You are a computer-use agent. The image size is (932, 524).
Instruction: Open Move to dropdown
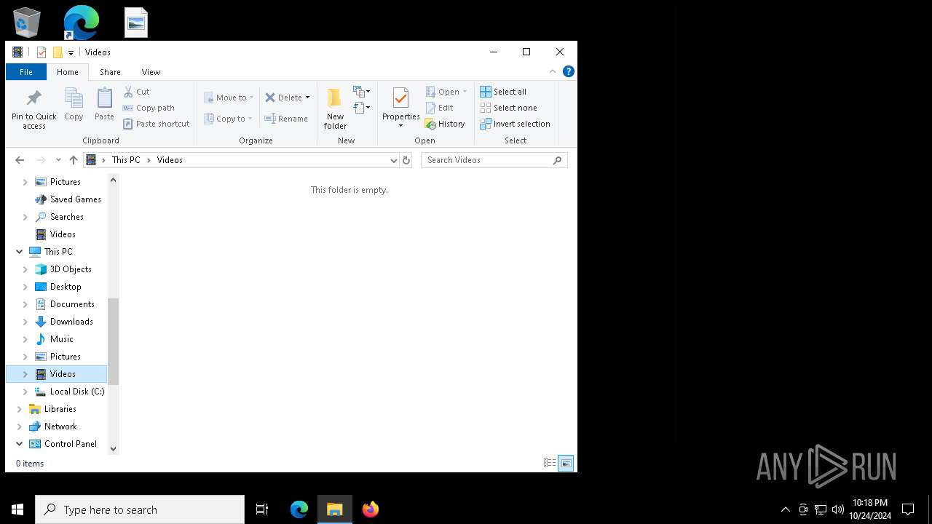click(229, 98)
